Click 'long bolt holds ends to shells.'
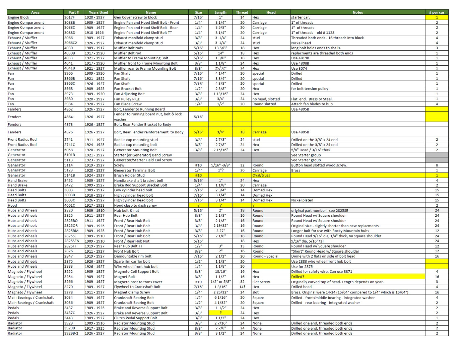Image resolution: width=459 pixels, height=343 pixels. pos(316,48)
